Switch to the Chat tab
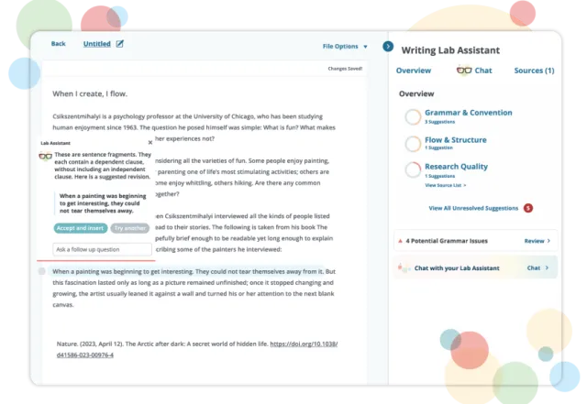587x404 pixels. 474,71
